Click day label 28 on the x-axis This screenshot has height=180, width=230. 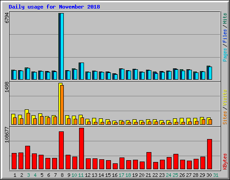tap(195, 175)
